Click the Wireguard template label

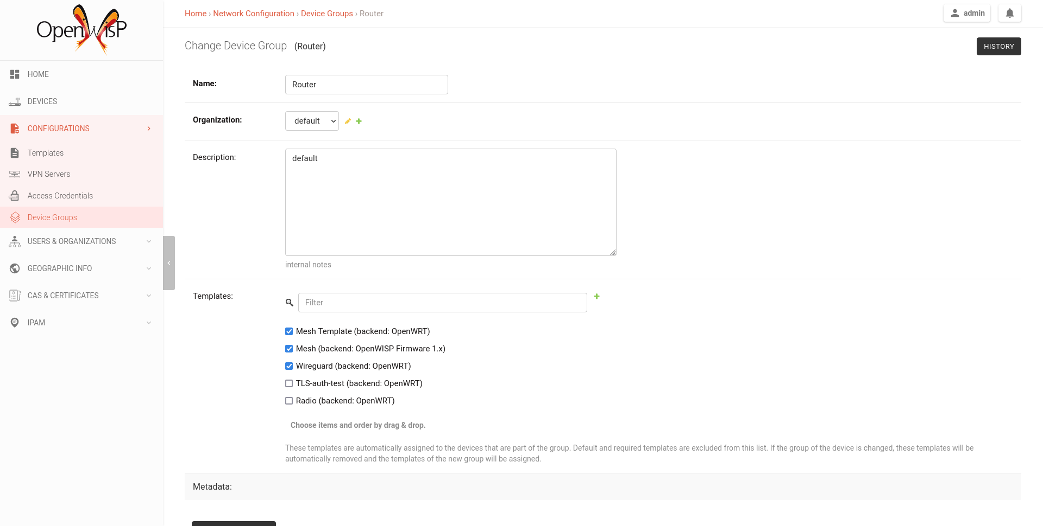coord(354,366)
